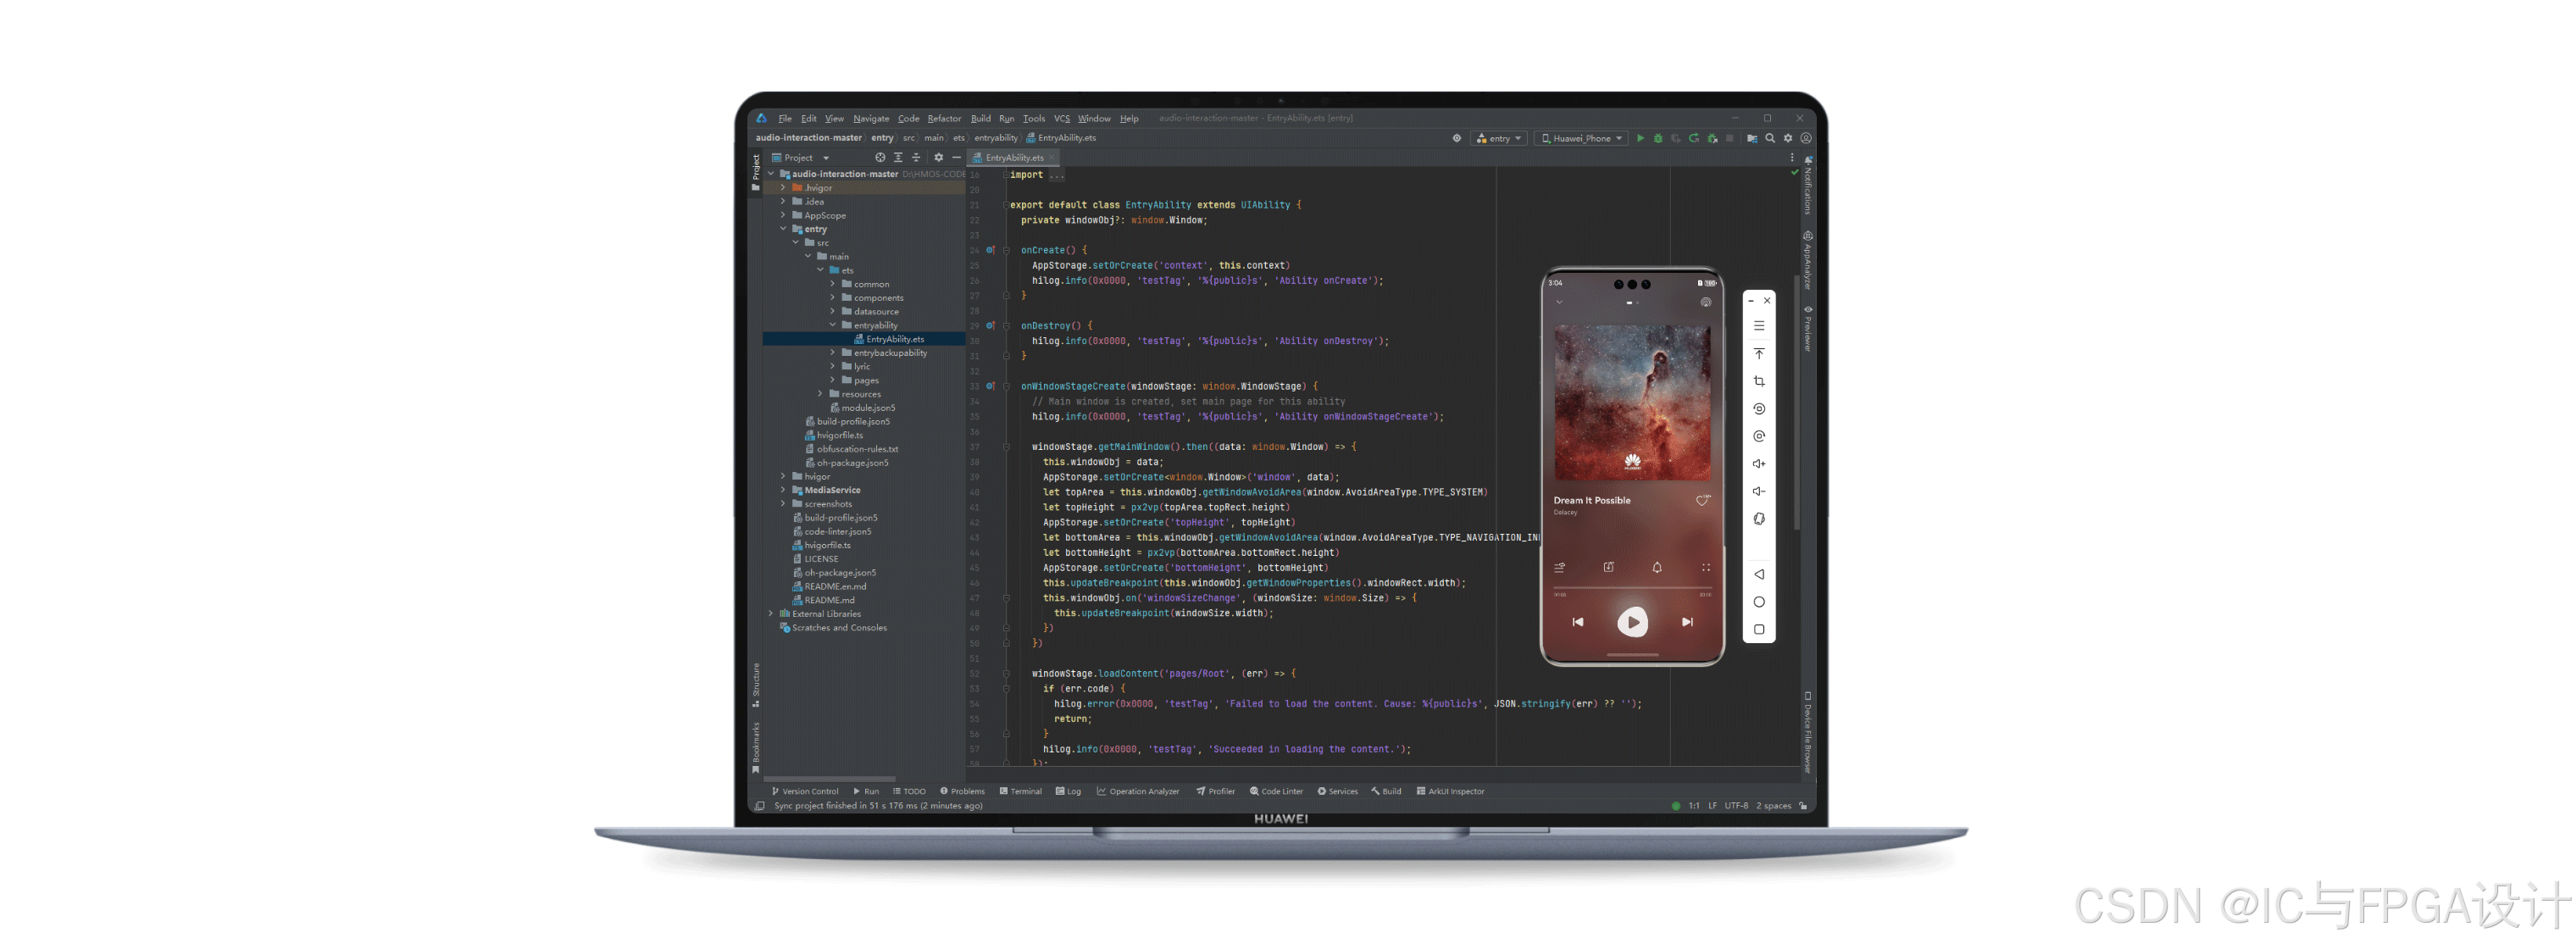
Task: Select opened file locate icon in Project panel
Action: tap(880, 157)
